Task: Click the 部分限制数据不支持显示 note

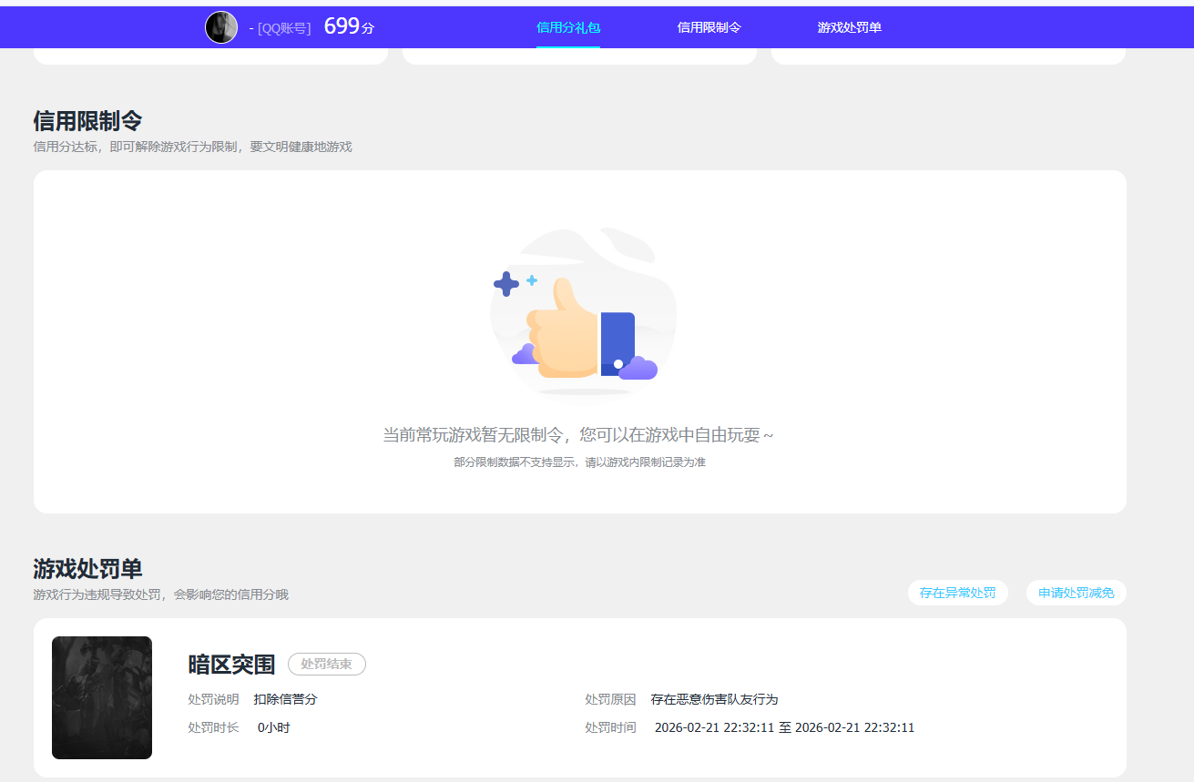Action: click(x=579, y=462)
